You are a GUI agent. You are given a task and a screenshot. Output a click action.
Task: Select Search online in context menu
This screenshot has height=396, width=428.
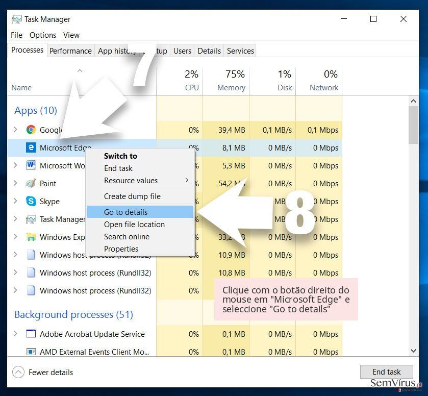(140, 237)
